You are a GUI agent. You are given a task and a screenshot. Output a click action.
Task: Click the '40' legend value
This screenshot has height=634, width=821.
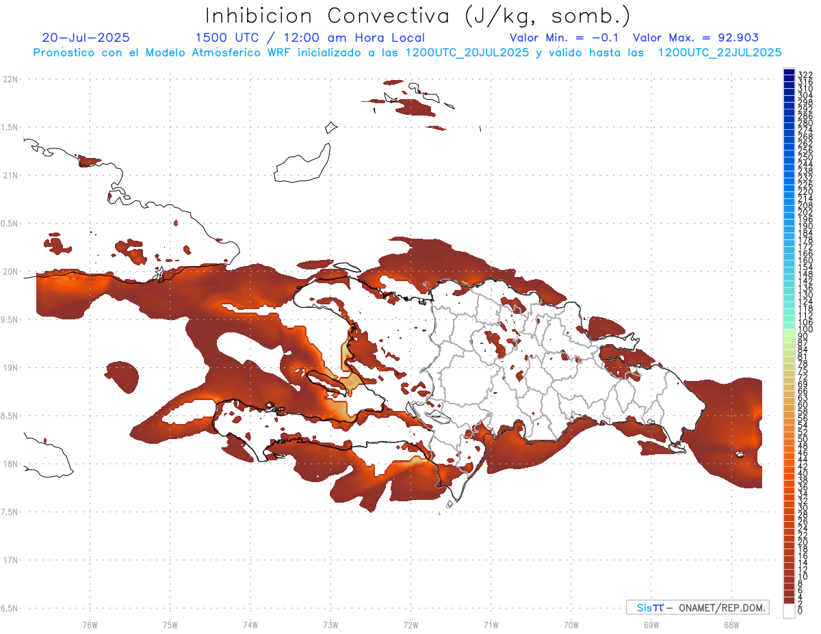[803, 473]
